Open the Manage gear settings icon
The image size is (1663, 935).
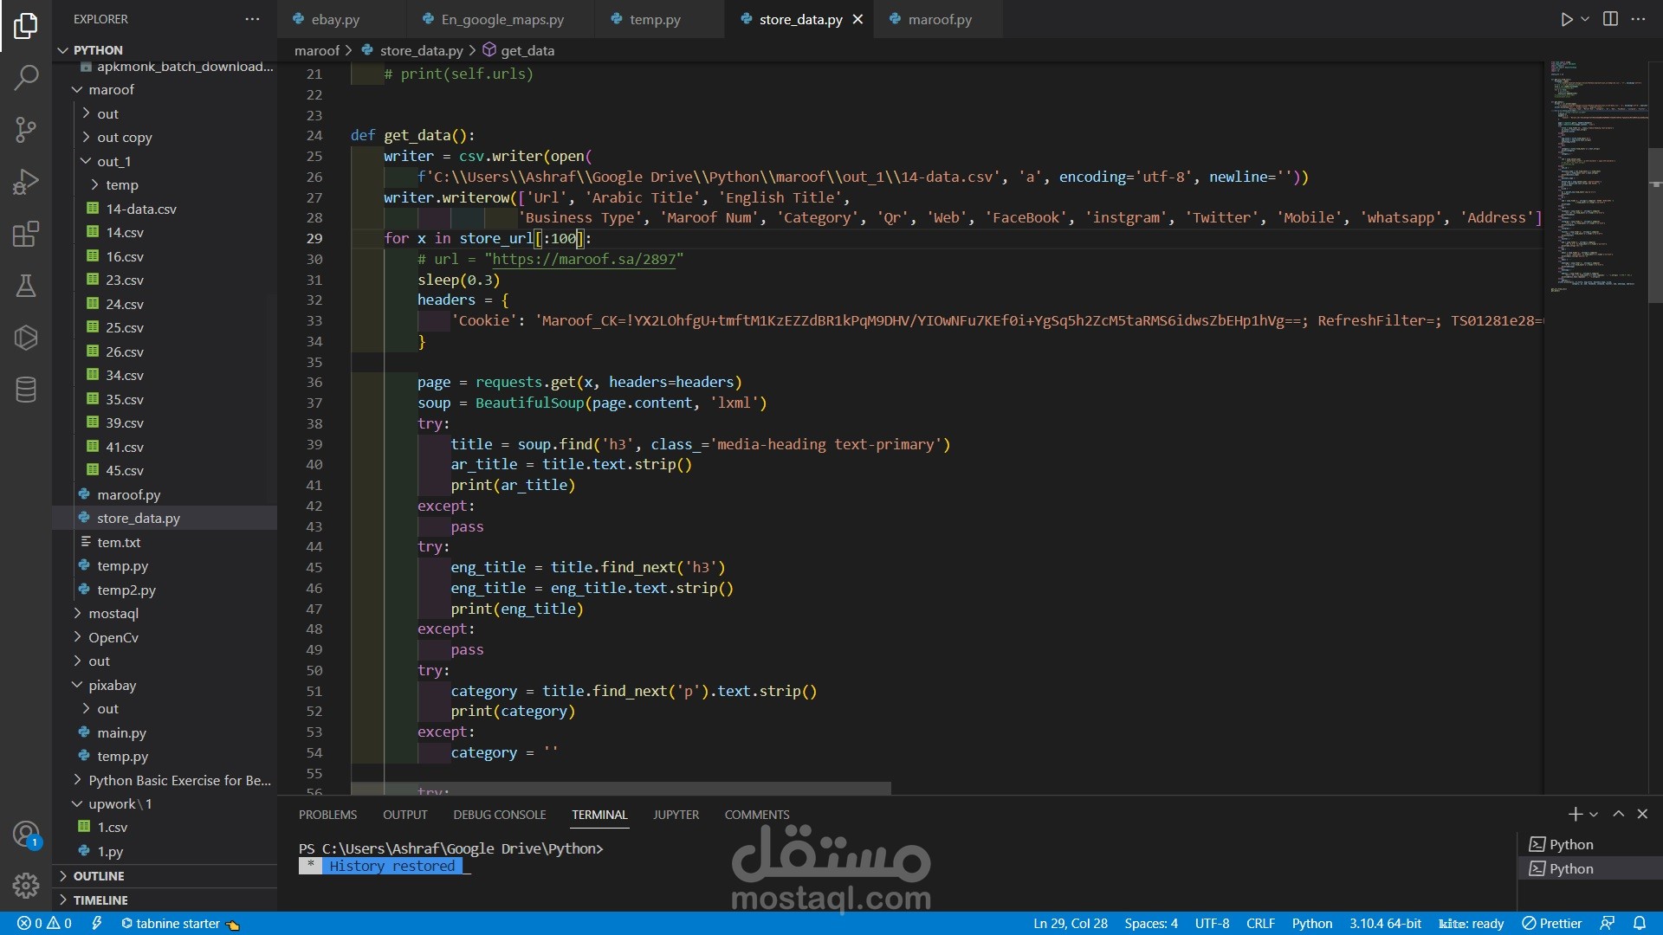26,885
